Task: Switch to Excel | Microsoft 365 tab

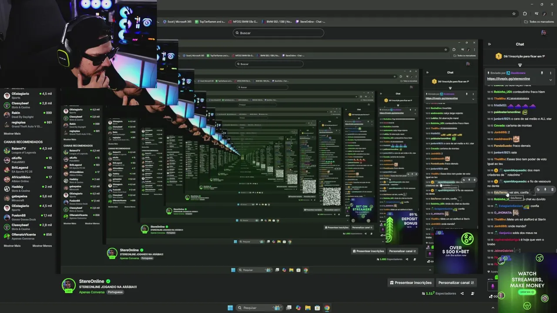Action: point(178,21)
